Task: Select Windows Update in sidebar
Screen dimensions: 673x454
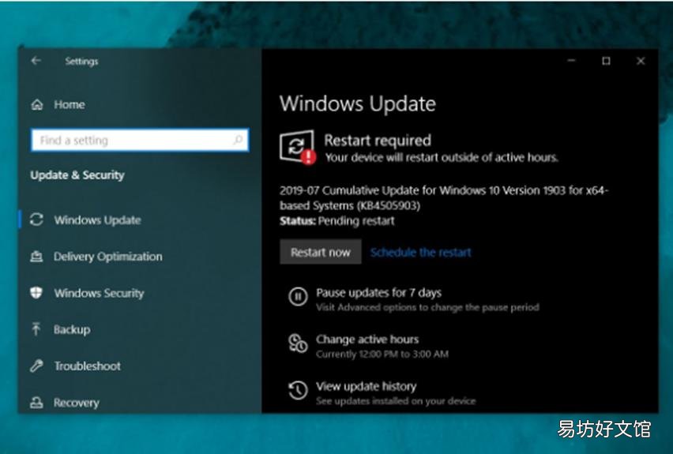Action: coord(97,220)
